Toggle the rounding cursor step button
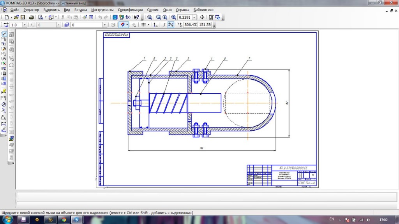Viewport: 399px width, 224px height. click(171, 25)
